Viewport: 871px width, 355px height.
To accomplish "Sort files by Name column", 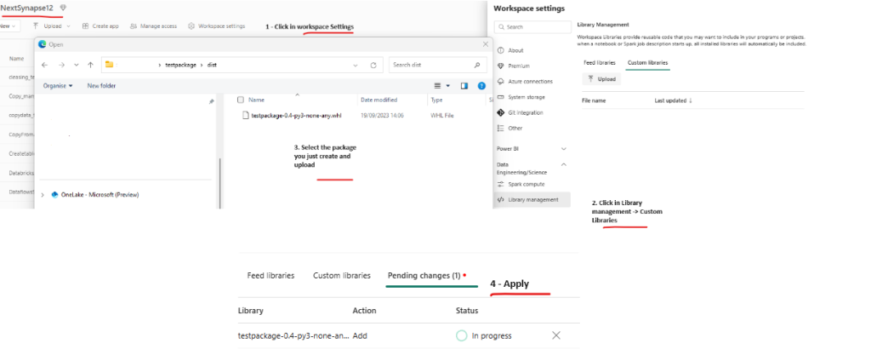I will [x=256, y=100].
